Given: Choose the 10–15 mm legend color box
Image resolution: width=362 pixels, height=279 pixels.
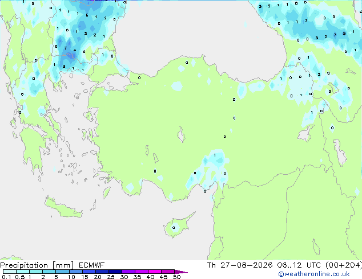Looking at the screenshot, I should pos(75,272).
